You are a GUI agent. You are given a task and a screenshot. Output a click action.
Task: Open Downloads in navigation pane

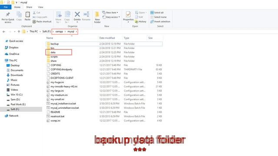14,75
